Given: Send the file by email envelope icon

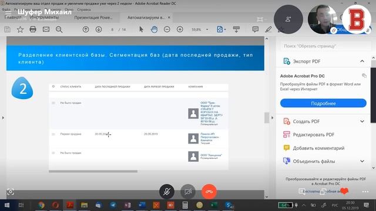Looking at the screenshot, I should [46, 29].
